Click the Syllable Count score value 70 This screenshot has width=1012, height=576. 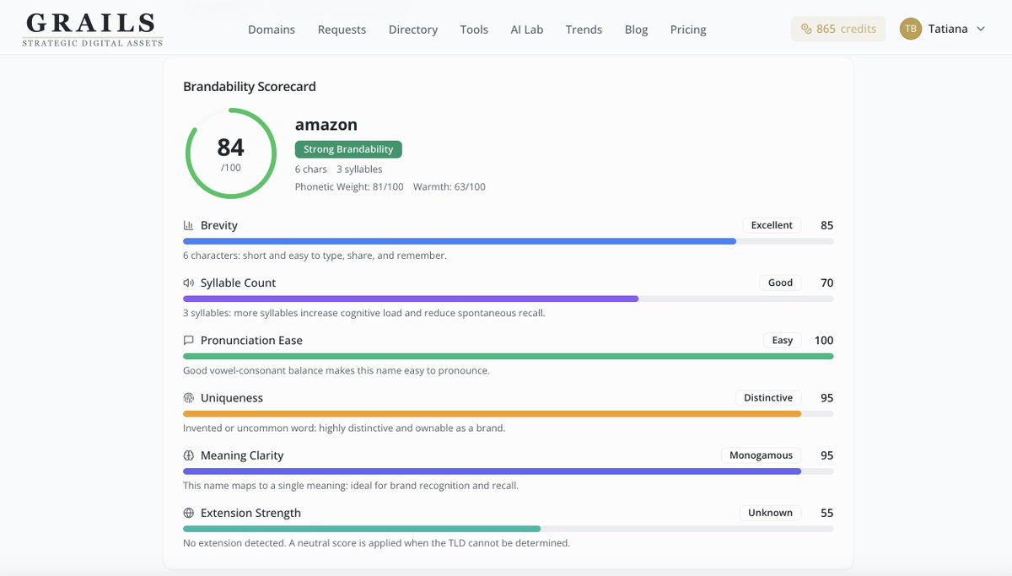(826, 283)
